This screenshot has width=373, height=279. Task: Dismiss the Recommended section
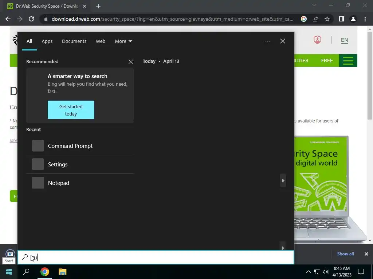click(x=131, y=62)
